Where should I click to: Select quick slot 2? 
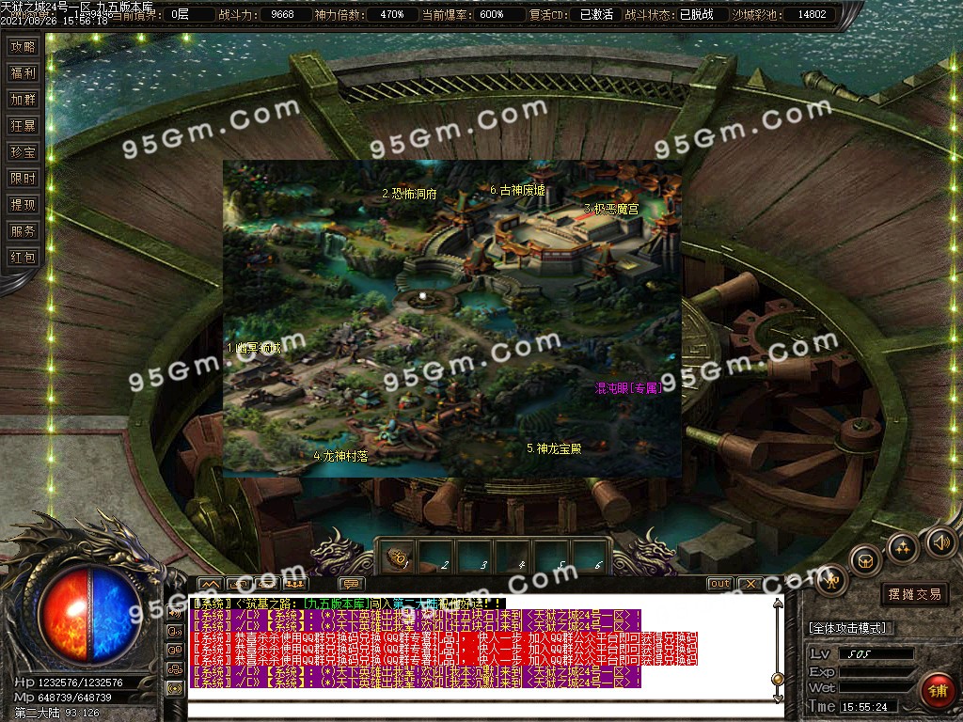click(x=436, y=558)
